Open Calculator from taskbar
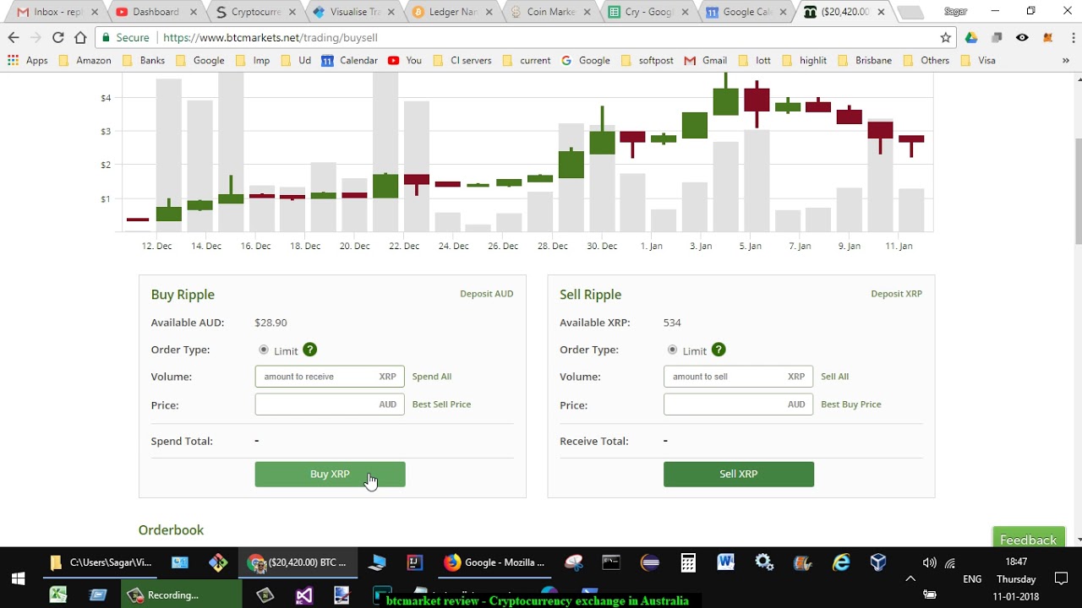Image resolution: width=1082 pixels, height=608 pixels. point(688,562)
